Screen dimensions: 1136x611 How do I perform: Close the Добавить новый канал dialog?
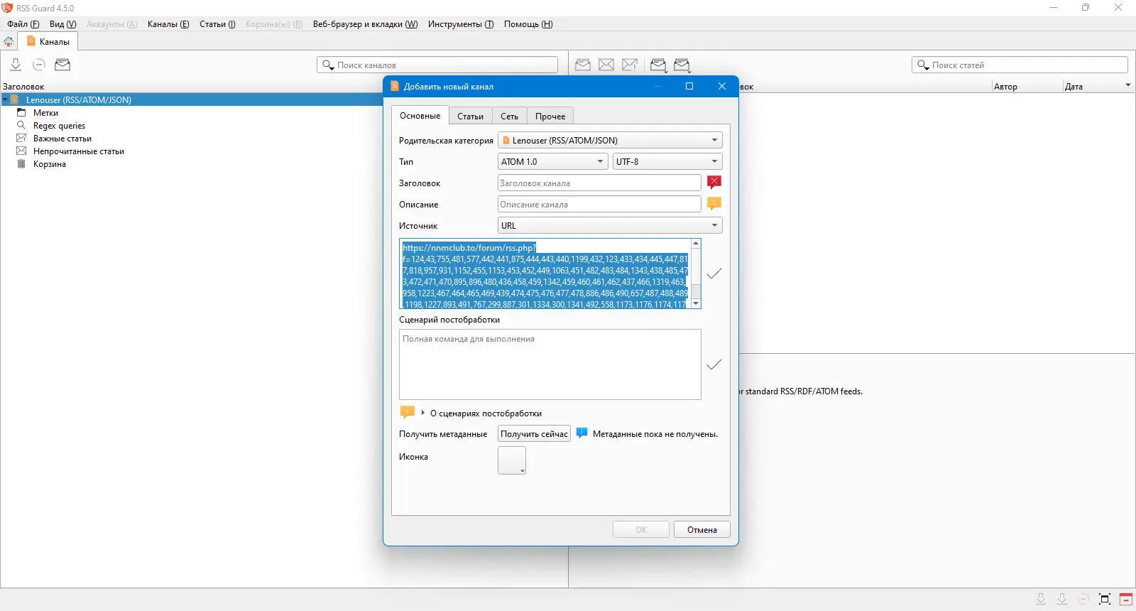[721, 86]
